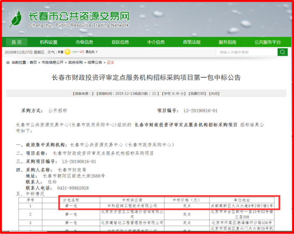The width and height of the screenshot is (294, 234).
Task: Click the date text 2020年11月27日 星期五
Action: [x=24, y=52]
